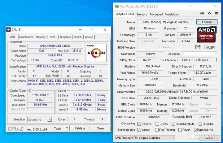
Task: Click the BIOS share/export arrow icon
Action: [x=198, y=47]
